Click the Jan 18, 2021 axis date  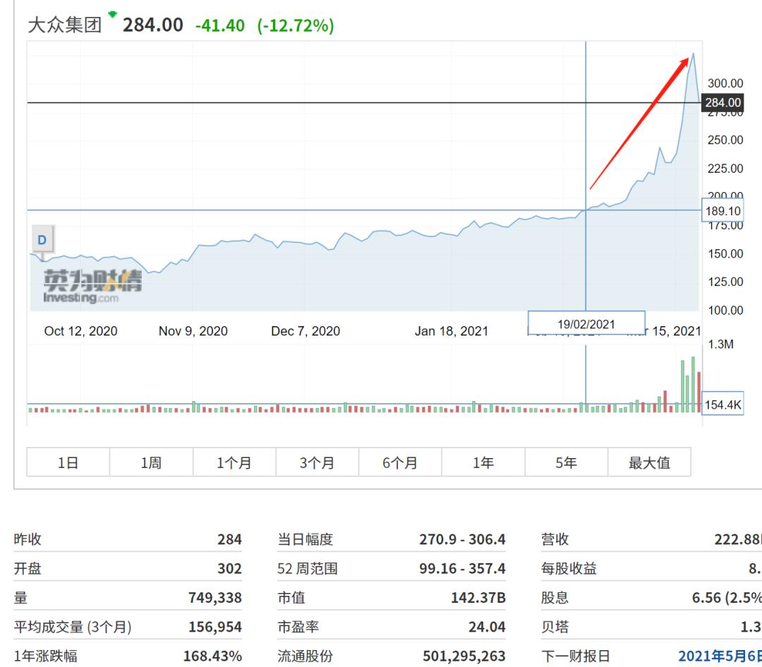tap(451, 331)
